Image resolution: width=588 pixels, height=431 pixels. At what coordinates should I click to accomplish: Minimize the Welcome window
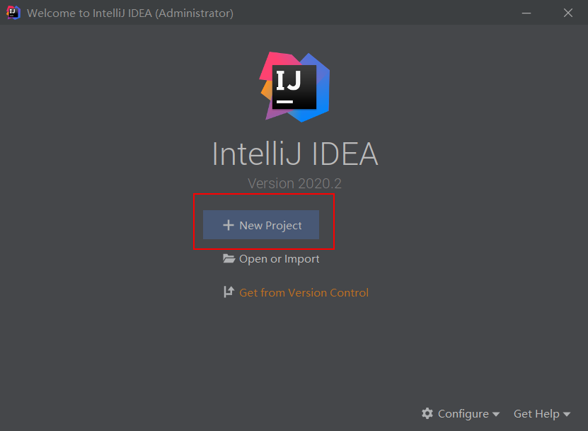[526, 13]
